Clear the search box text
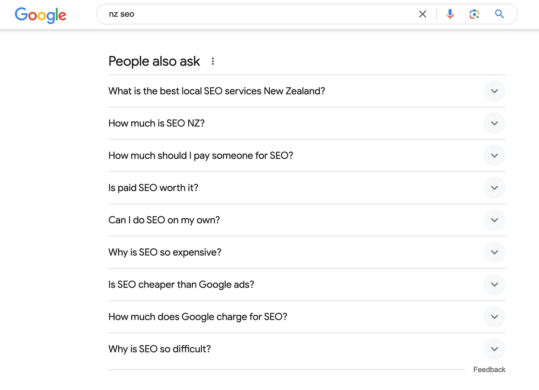539x390 pixels. (422, 14)
